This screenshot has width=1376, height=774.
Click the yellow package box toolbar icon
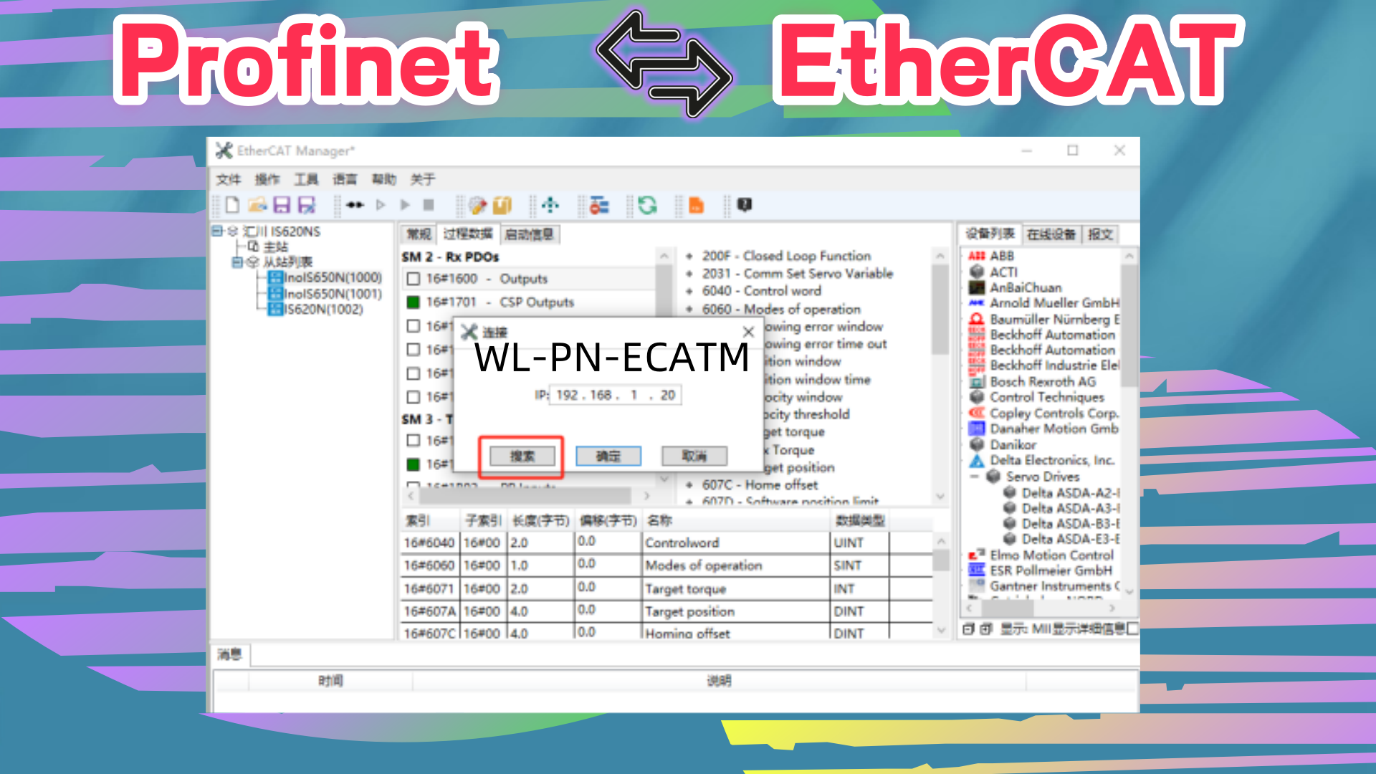pos(502,206)
